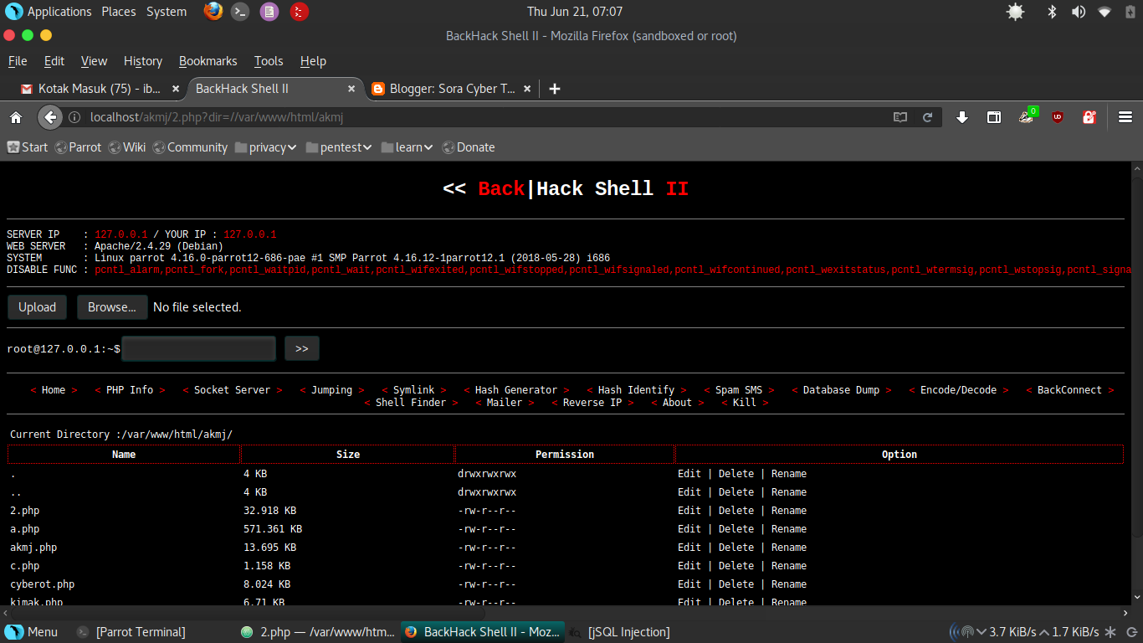Open the System menu in the top panel

click(167, 12)
